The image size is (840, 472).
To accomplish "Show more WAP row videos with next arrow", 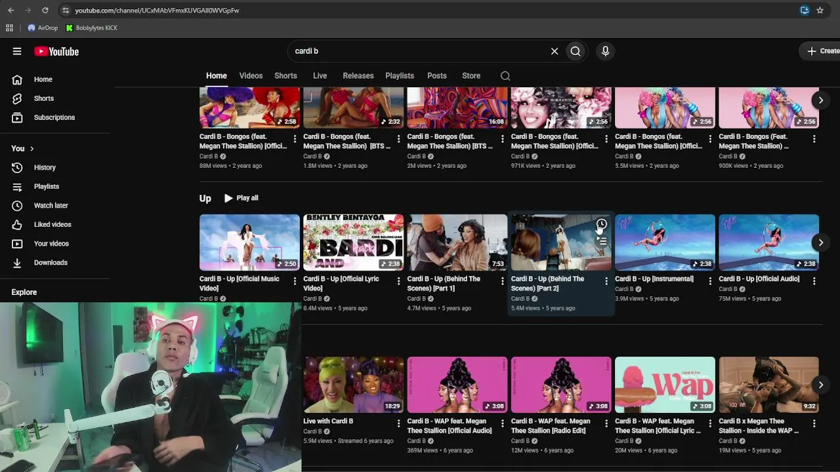I will pyautogui.click(x=820, y=385).
